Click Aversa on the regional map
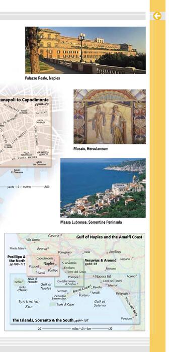 click(x=42, y=248)
